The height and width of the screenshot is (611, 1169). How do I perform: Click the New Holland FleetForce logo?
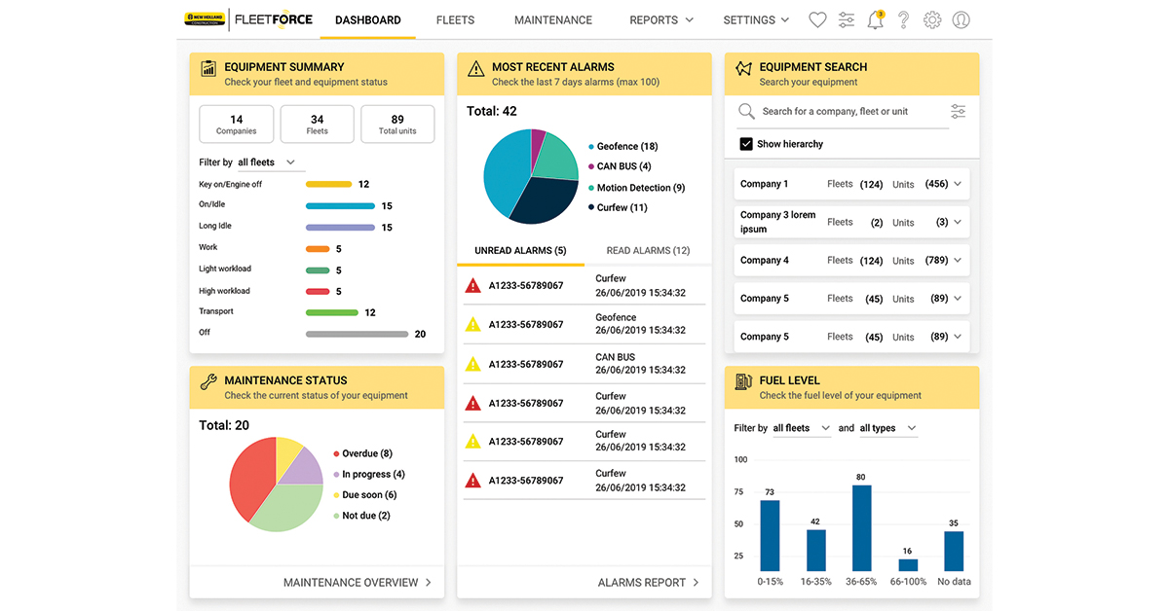(248, 18)
